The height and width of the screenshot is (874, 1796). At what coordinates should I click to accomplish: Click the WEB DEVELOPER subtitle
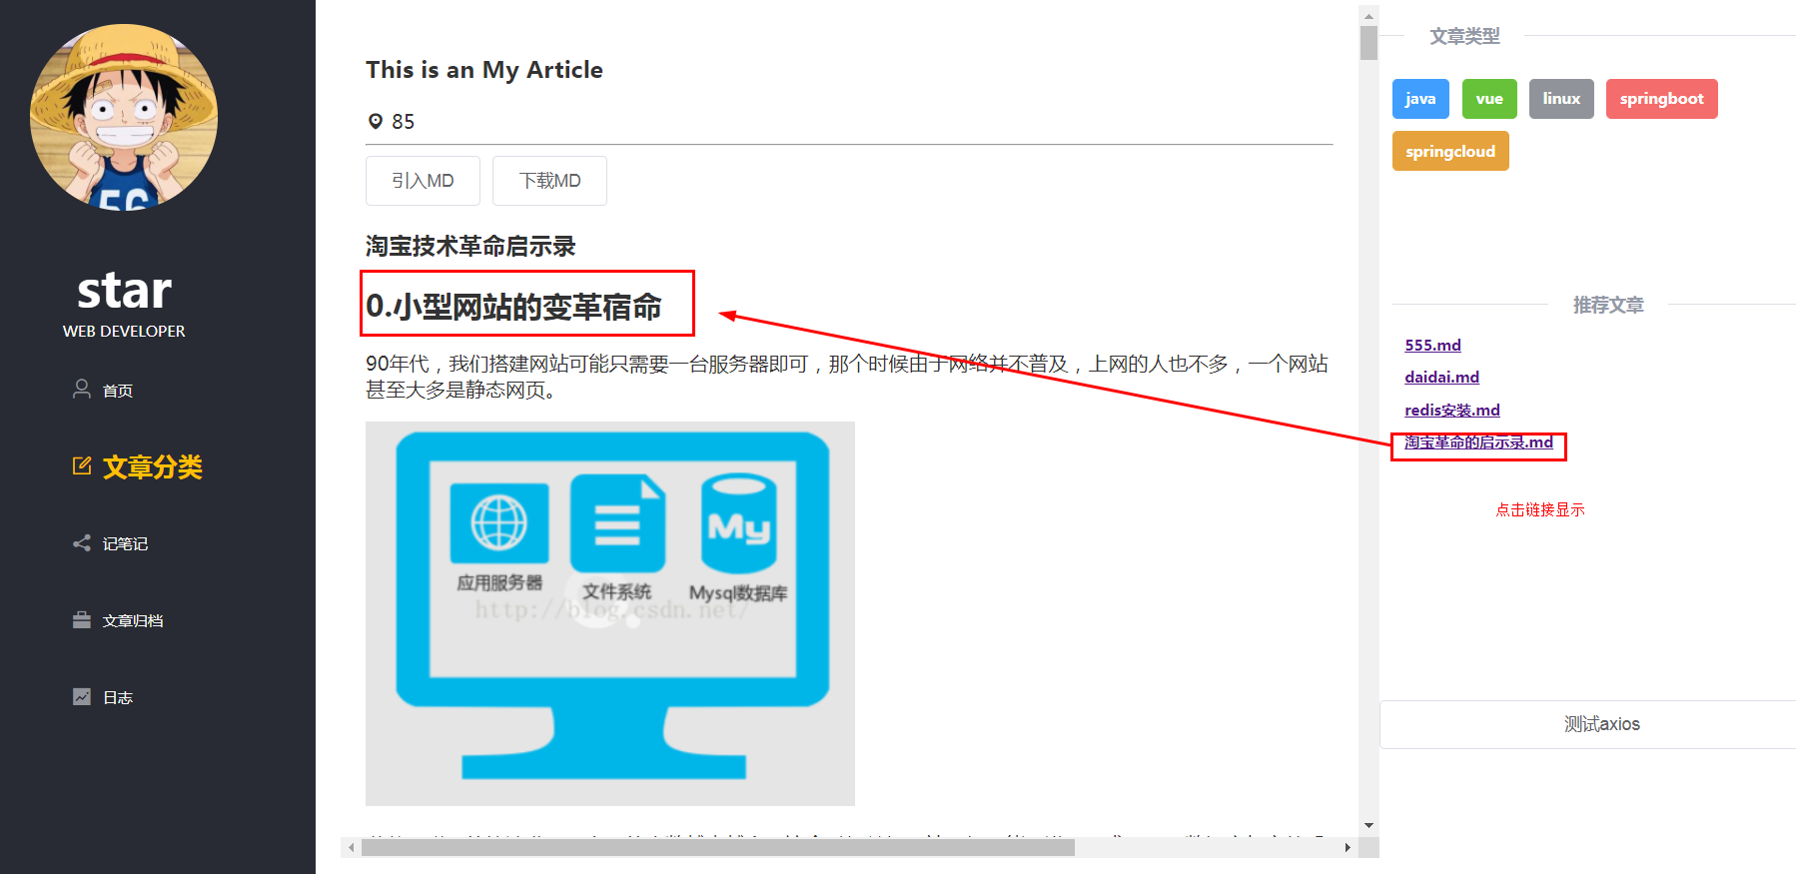[x=124, y=331]
